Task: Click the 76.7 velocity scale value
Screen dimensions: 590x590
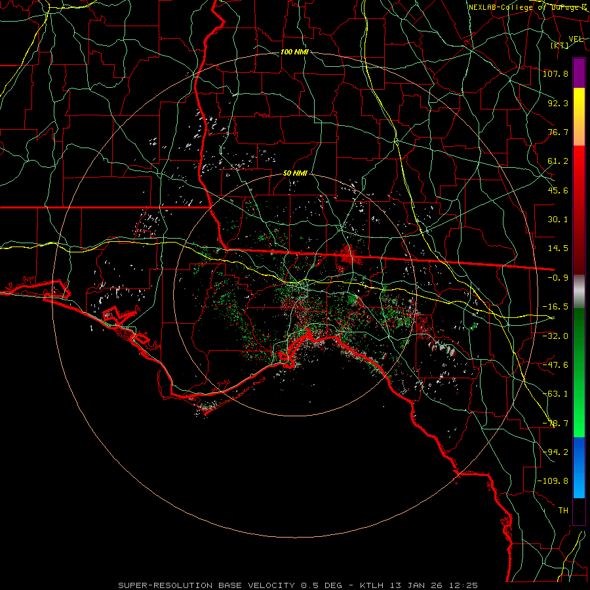Action: 558,132
